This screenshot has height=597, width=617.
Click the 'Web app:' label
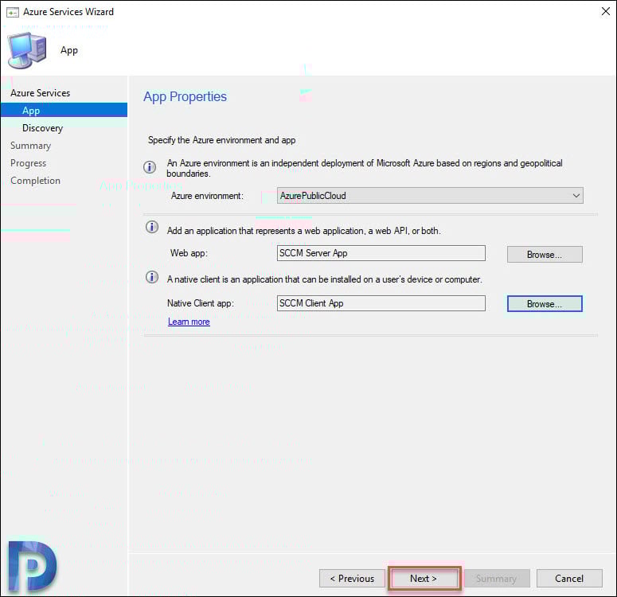(189, 253)
